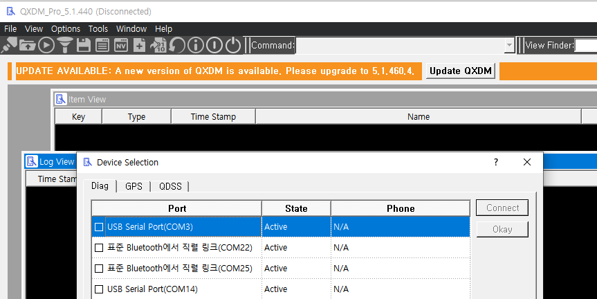The image size is (597, 299).
Task: Click the new document plus icon
Action: click(139, 45)
